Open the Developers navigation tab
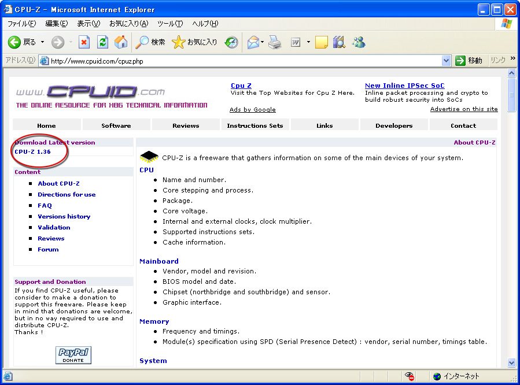The width and height of the screenshot is (520, 385). (x=394, y=125)
